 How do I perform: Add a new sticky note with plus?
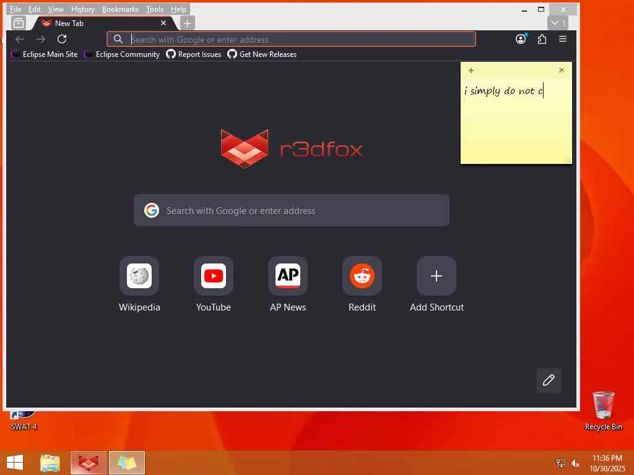coord(471,71)
